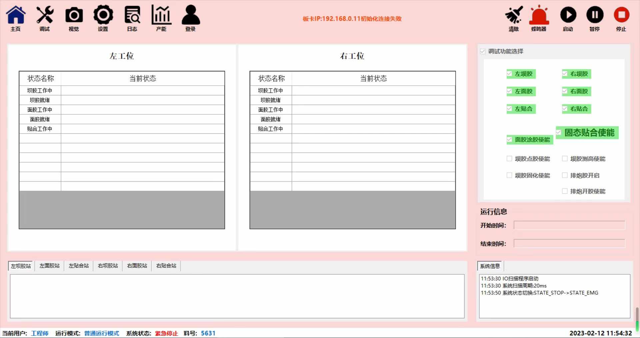Toggle the 右坝胶 checkbox

(x=565, y=74)
